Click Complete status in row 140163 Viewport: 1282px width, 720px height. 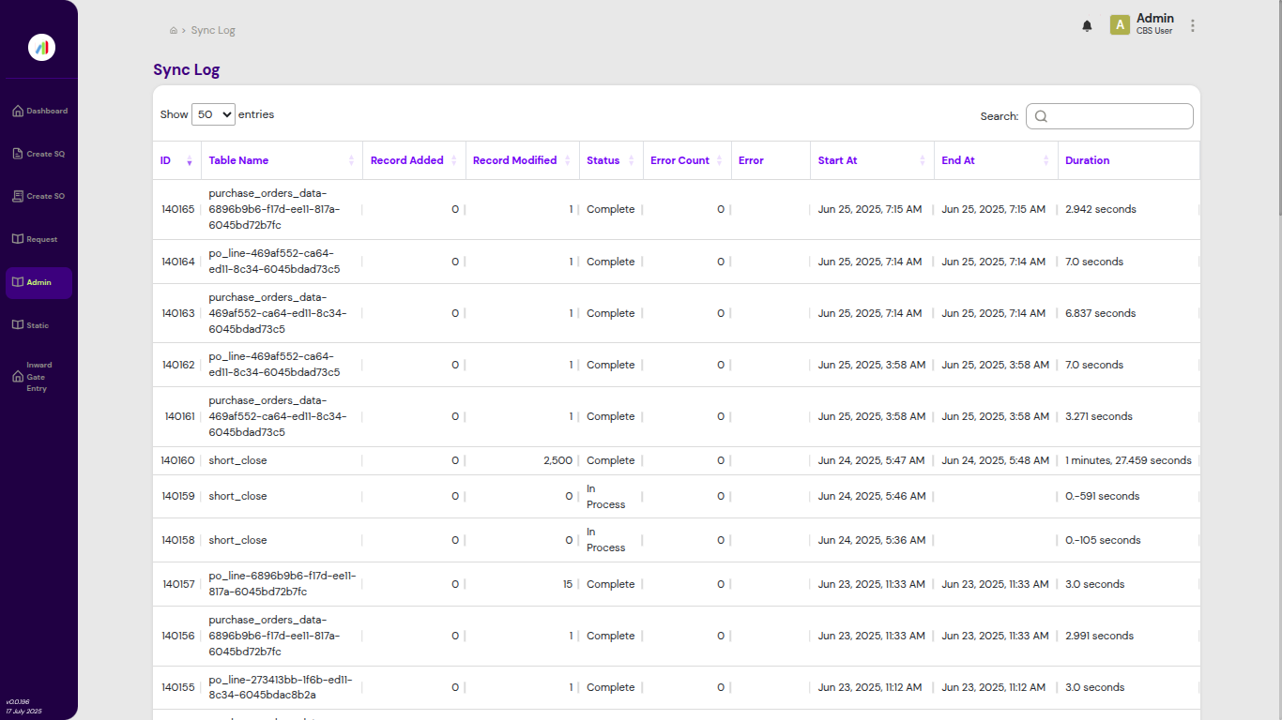pyautogui.click(x=611, y=313)
